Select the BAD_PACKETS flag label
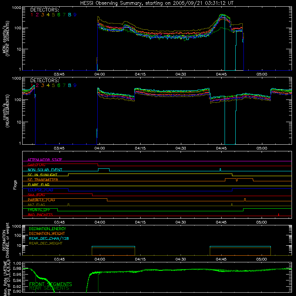The image size is (296, 296). [40, 215]
